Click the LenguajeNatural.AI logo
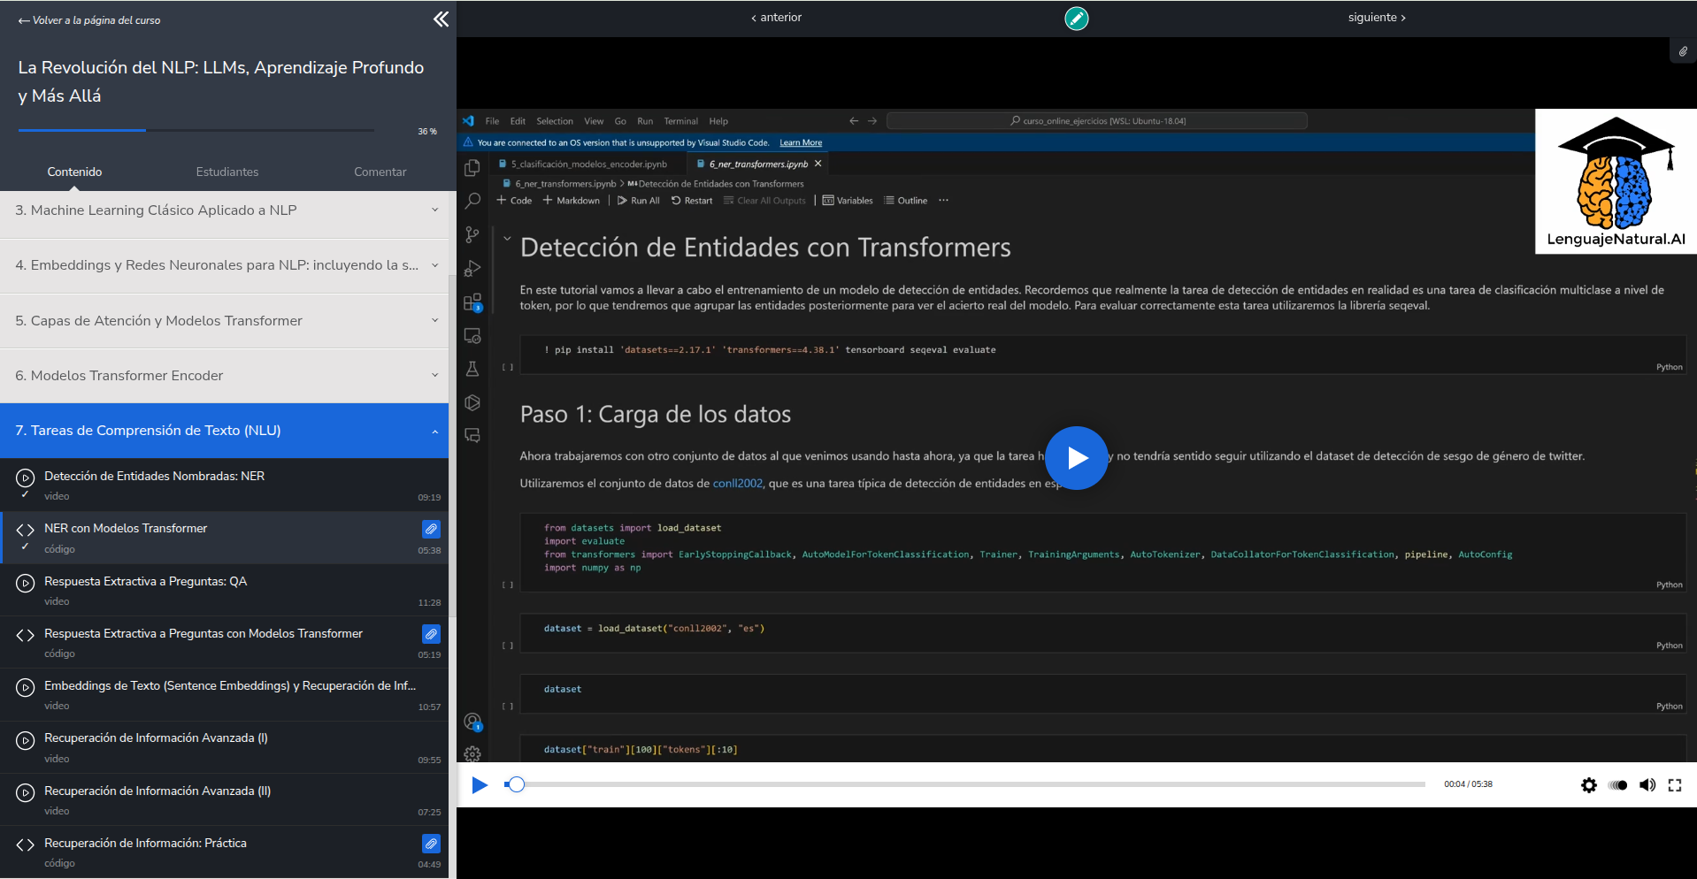 tap(1616, 181)
